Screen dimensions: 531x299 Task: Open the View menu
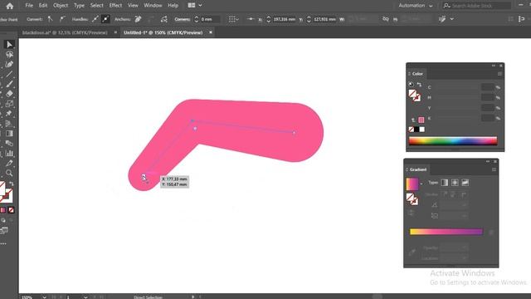(x=133, y=6)
